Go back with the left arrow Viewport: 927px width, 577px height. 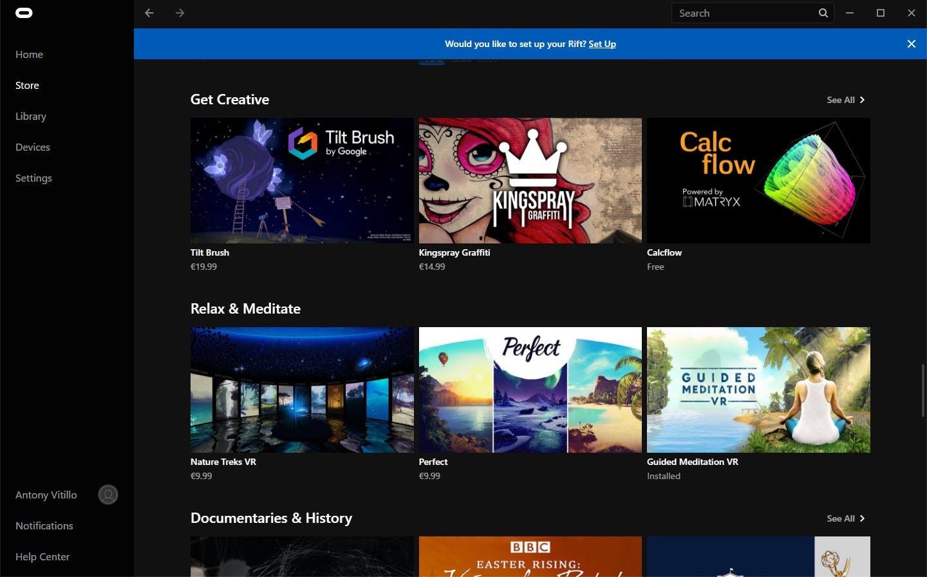click(x=149, y=13)
